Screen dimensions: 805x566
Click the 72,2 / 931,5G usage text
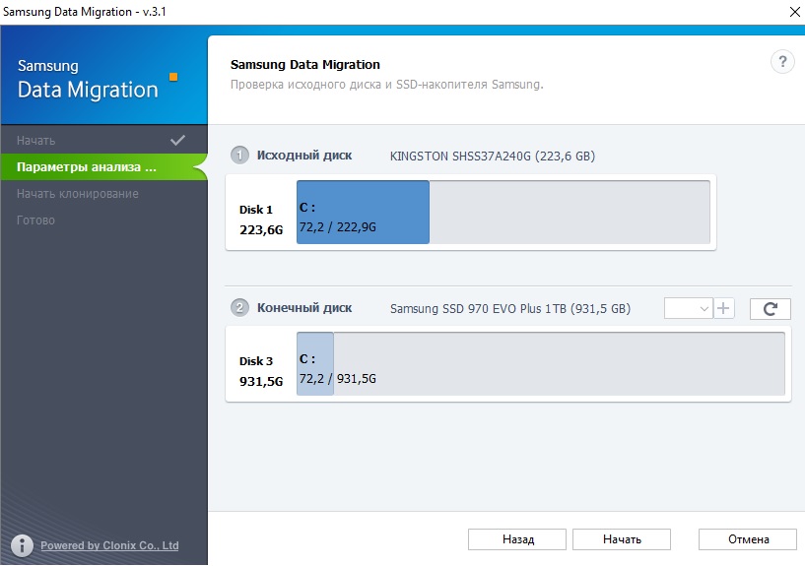click(338, 379)
